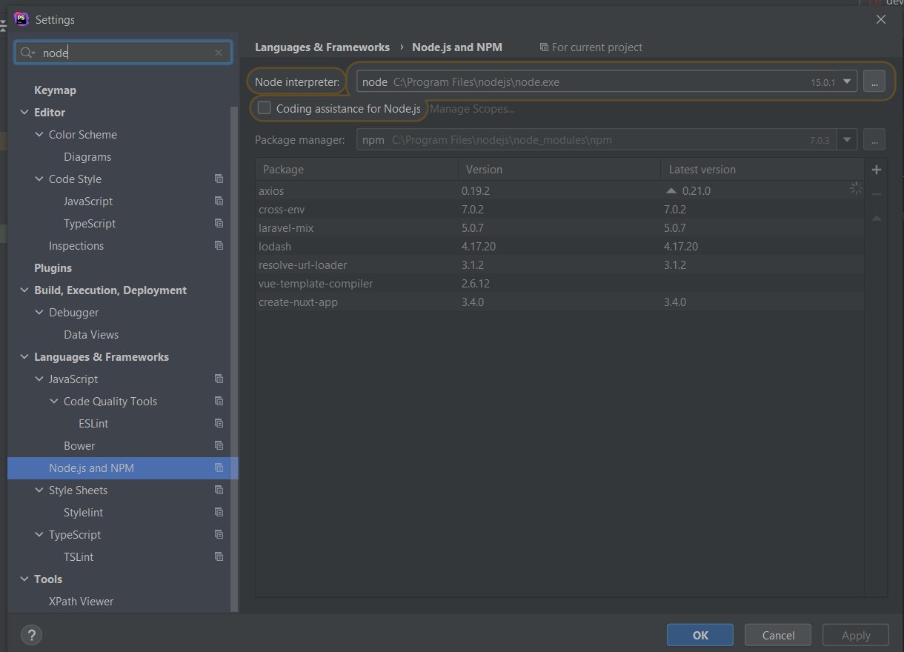
Task: Click the settings search input field
Action: 123,53
